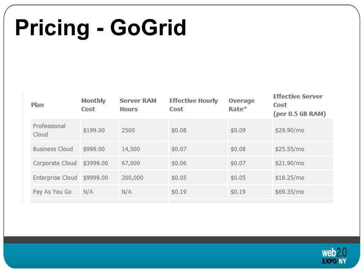Click the 'Plan' column header
This screenshot has height=273, width=364.
pyautogui.click(x=38, y=105)
